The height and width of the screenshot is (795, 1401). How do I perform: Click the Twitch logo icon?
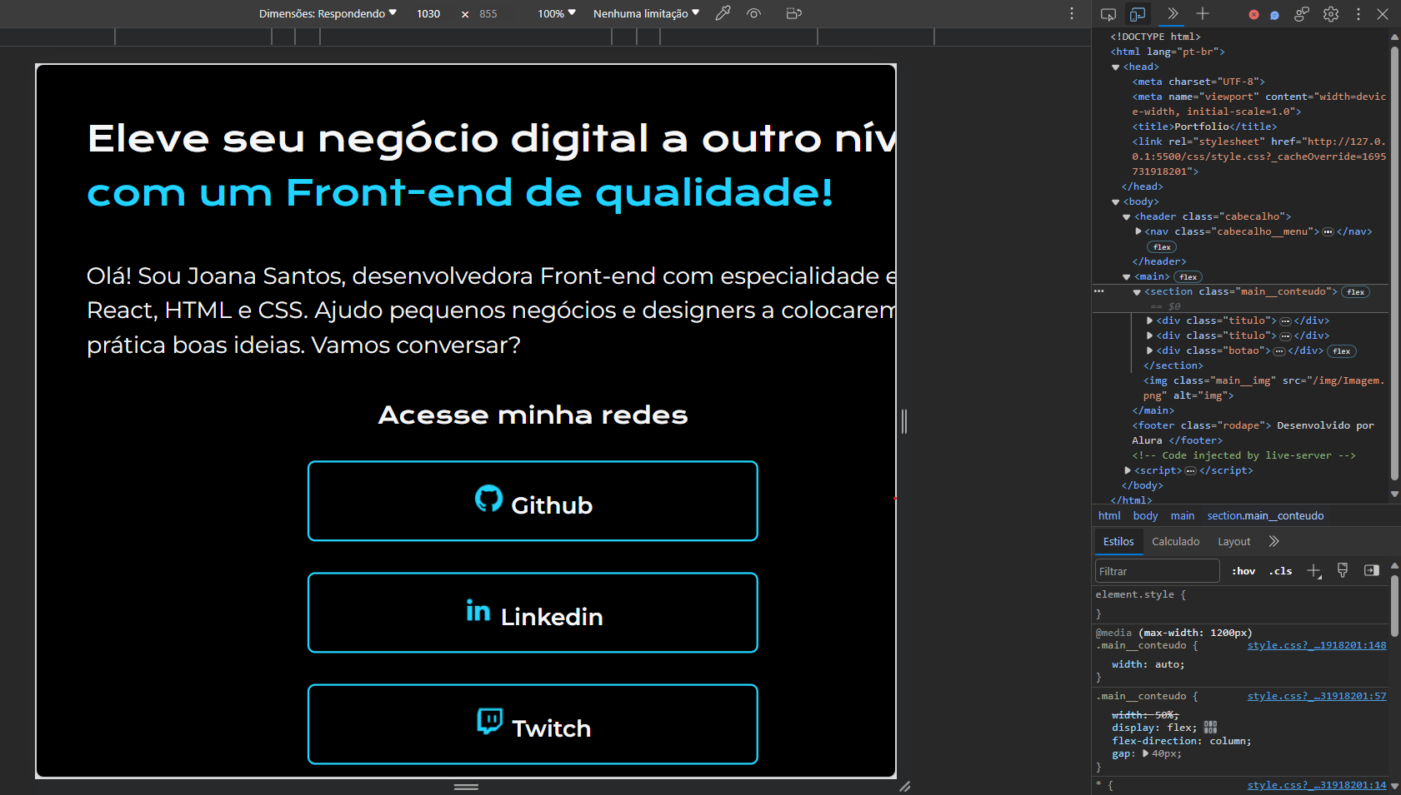tap(490, 721)
